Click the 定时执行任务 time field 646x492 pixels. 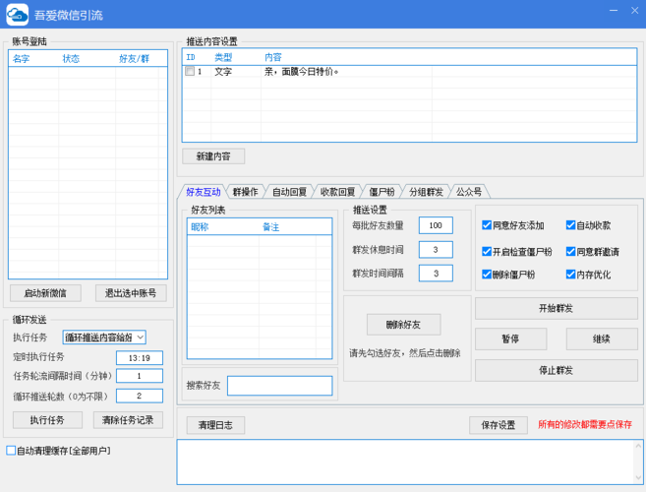pyautogui.click(x=140, y=358)
